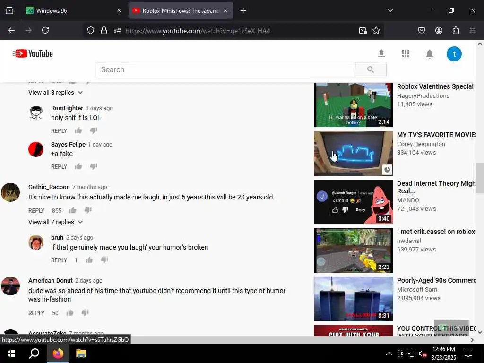
Task: Open Poorly-Aged 90s Commercials thumbnail
Action: pos(353,299)
